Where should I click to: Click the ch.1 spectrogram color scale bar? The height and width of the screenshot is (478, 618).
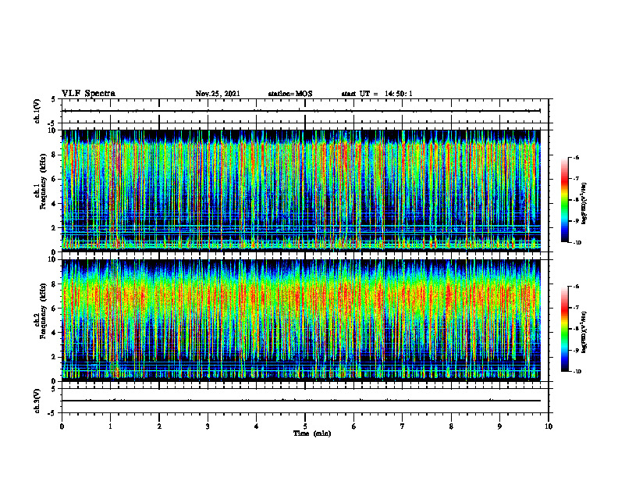coord(565,200)
